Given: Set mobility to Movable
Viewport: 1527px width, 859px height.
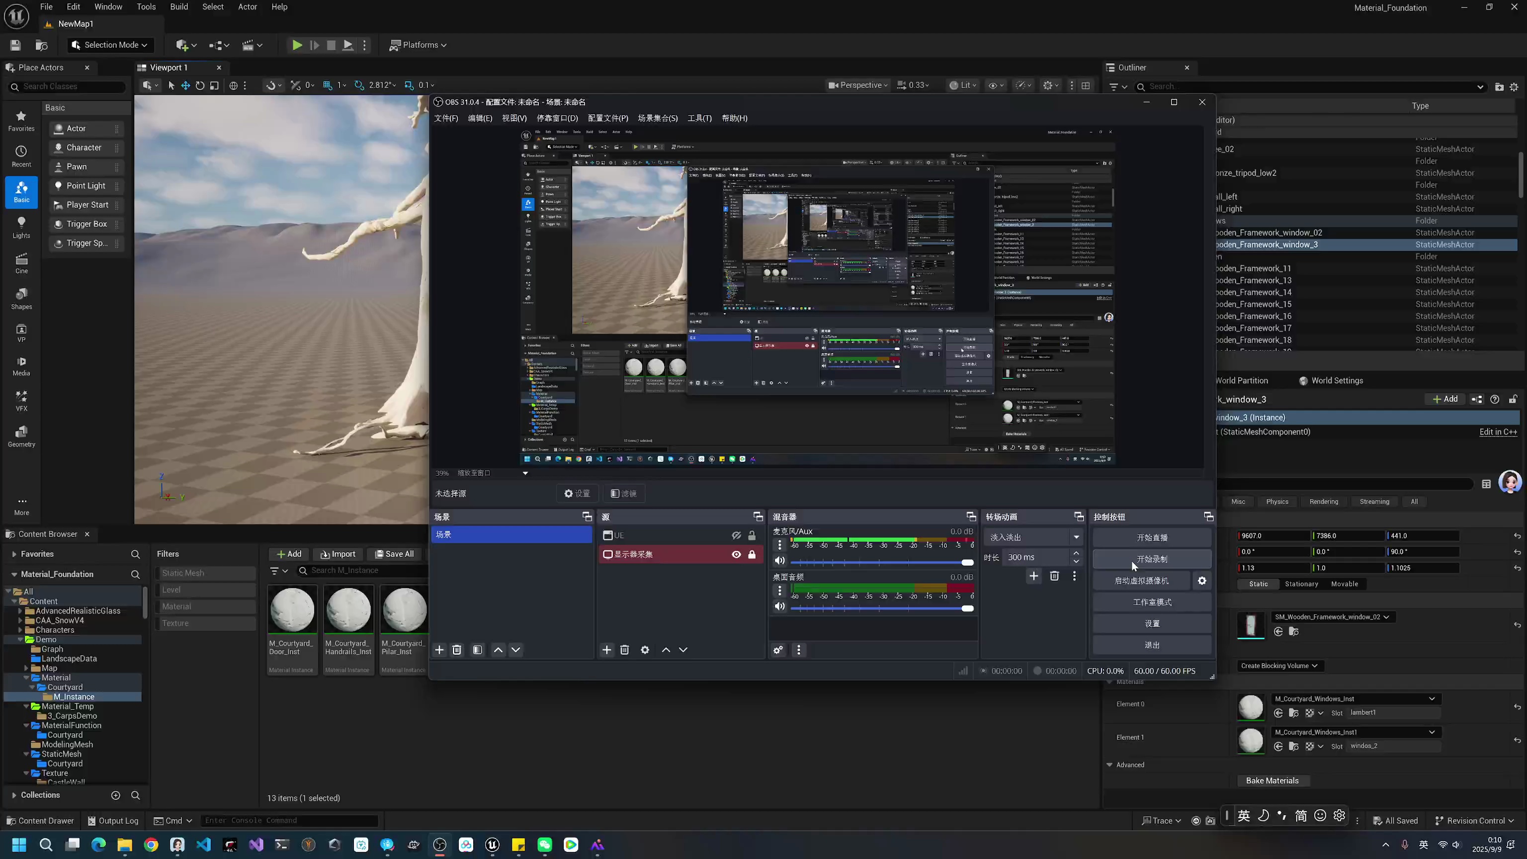Looking at the screenshot, I should coord(1345,585).
